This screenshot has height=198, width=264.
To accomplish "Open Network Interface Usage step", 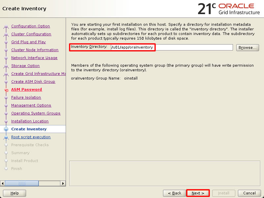I will (x=34, y=58).
